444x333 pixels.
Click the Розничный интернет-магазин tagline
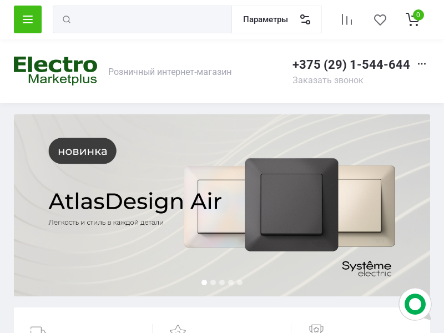tap(170, 72)
